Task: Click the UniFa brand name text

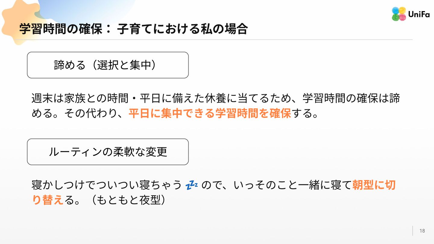Action: click(419, 14)
